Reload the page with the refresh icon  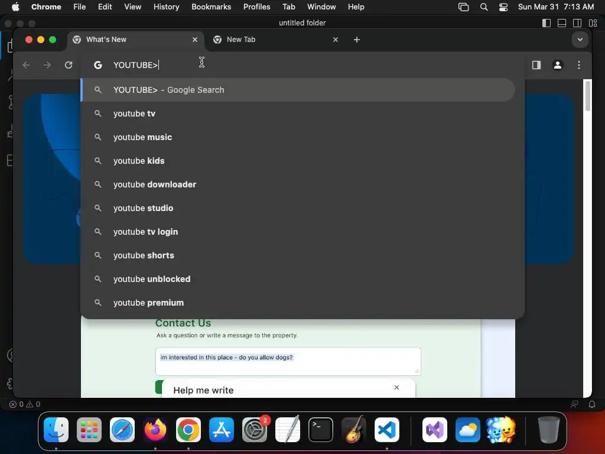click(69, 65)
